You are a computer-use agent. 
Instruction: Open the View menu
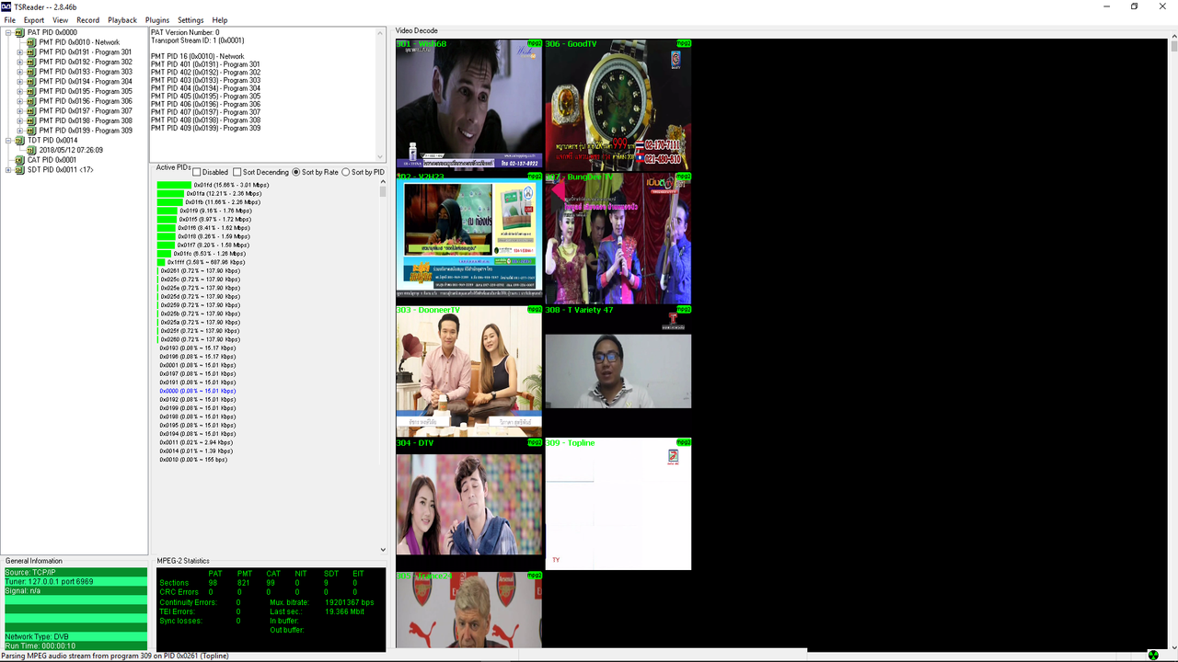coord(61,20)
